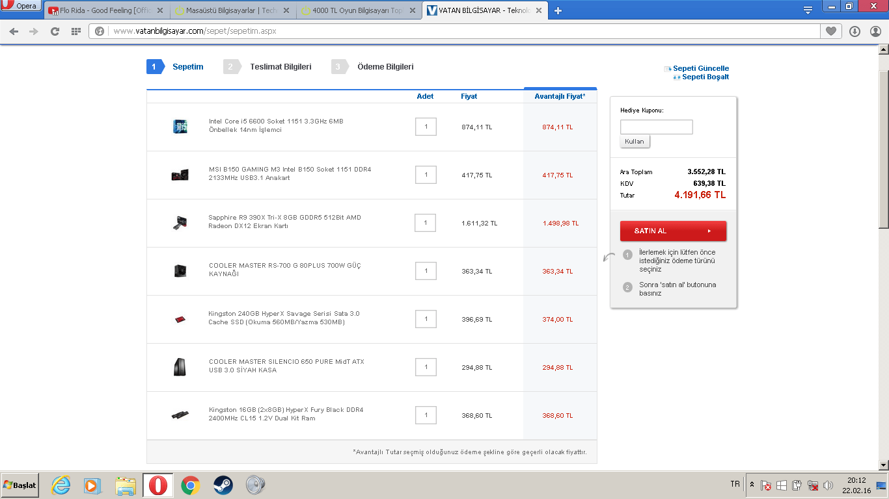The height and width of the screenshot is (499, 889).
Task: Launch Google Chrome from the taskbar
Action: (190, 485)
